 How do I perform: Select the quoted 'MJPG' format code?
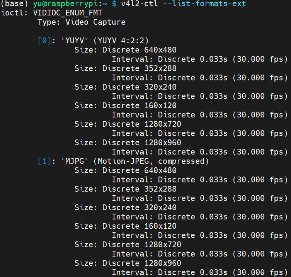[75, 161]
